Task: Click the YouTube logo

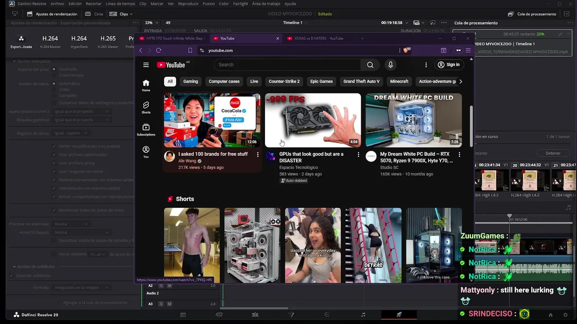Action: pos(171,65)
